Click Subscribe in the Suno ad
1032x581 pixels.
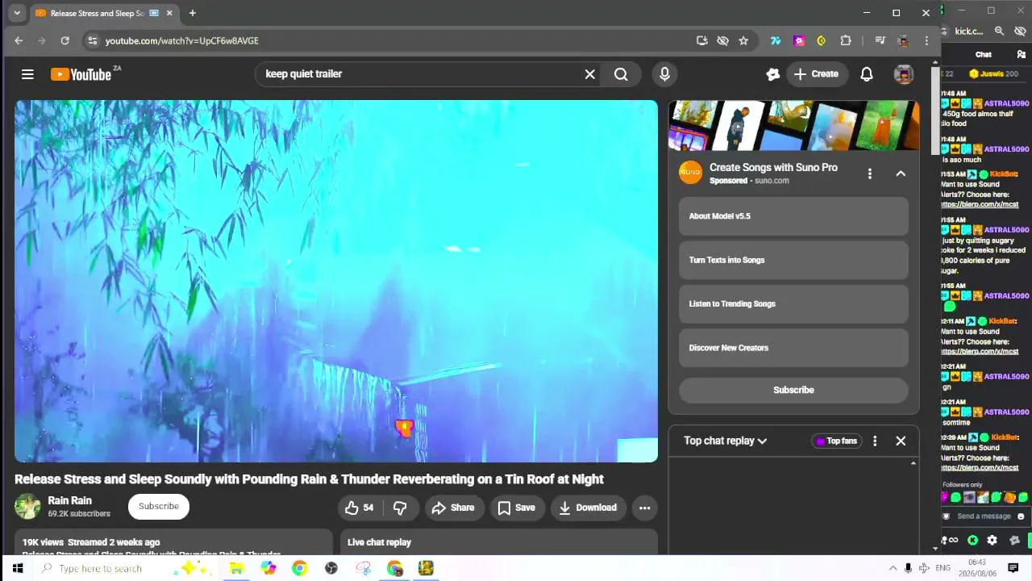tap(793, 390)
